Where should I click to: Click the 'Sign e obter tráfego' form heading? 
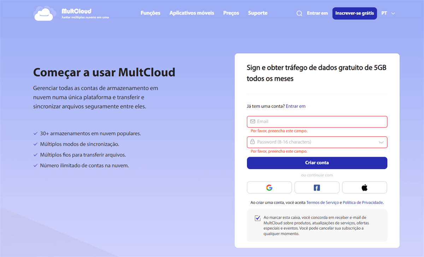pyautogui.click(x=317, y=73)
